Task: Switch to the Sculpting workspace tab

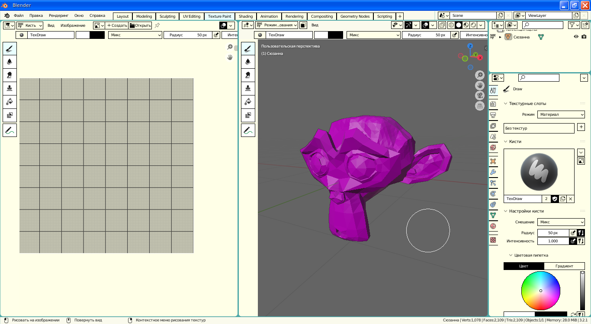Action: (167, 16)
